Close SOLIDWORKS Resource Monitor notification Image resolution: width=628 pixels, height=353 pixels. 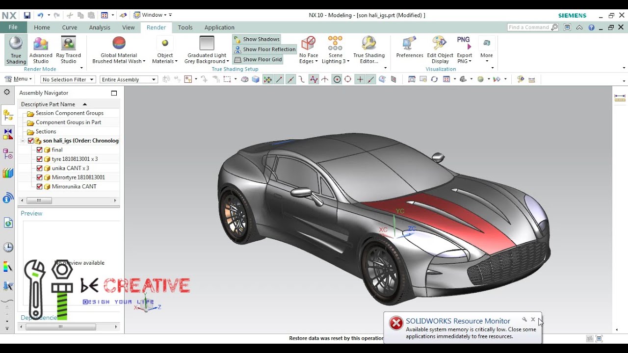(533, 319)
